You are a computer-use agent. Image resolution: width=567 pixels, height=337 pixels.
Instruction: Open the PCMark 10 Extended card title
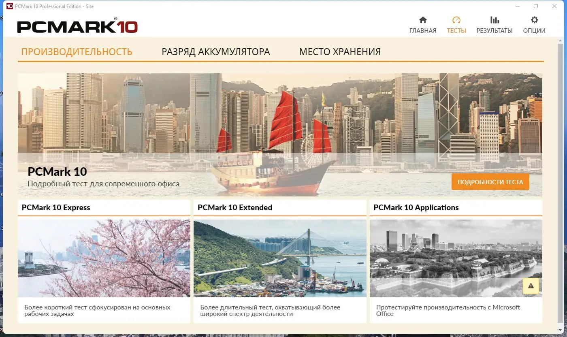pos(235,207)
